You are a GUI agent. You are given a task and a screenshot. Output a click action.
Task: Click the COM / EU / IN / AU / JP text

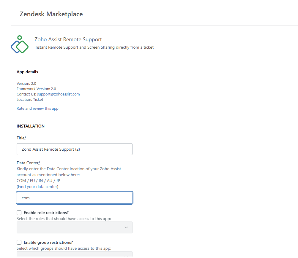pos(38,181)
